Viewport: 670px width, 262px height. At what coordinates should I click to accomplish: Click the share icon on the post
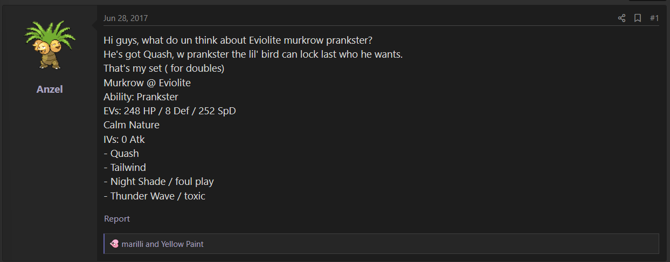pyautogui.click(x=621, y=18)
